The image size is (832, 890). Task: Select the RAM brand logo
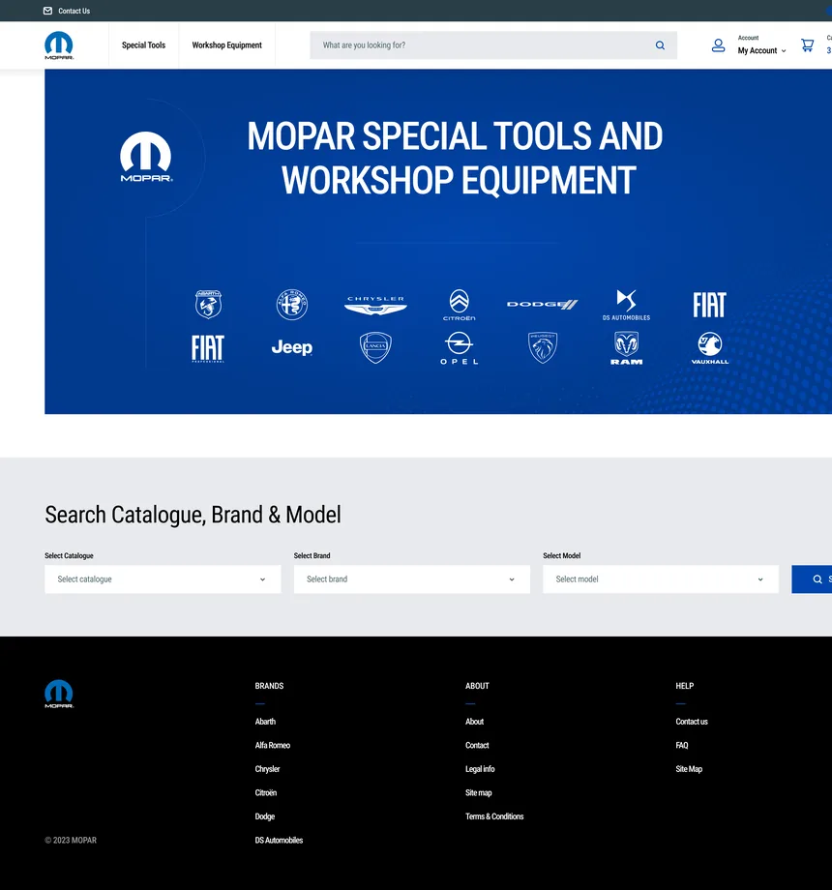[x=626, y=348]
